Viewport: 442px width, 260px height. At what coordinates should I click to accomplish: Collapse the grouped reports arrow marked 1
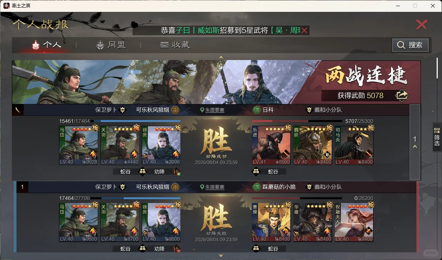click(x=415, y=142)
